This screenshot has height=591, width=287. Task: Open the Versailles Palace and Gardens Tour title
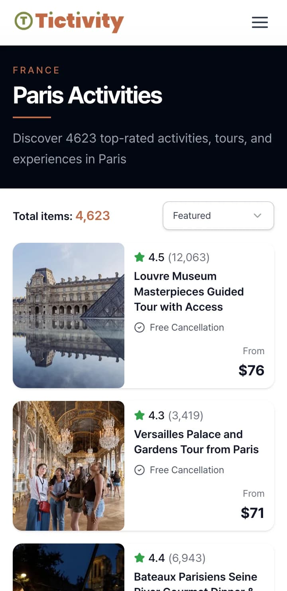coord(196,442)
